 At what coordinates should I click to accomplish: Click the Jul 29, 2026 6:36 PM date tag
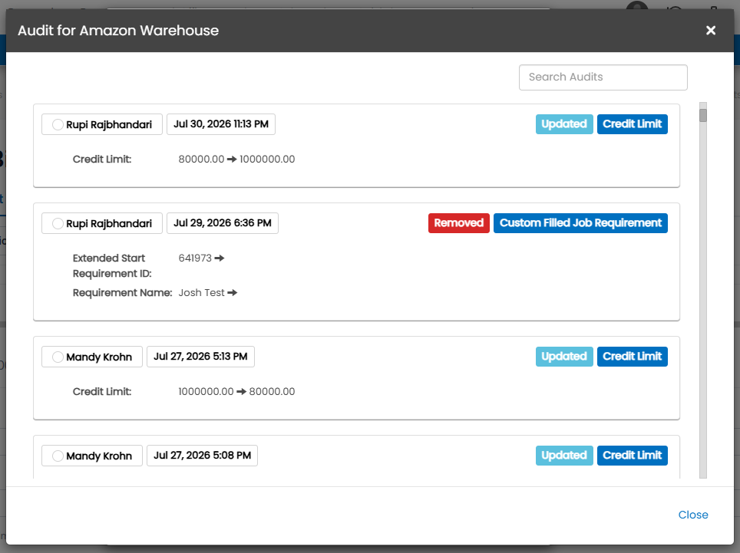pyautogui.click(x=223, y=223)
